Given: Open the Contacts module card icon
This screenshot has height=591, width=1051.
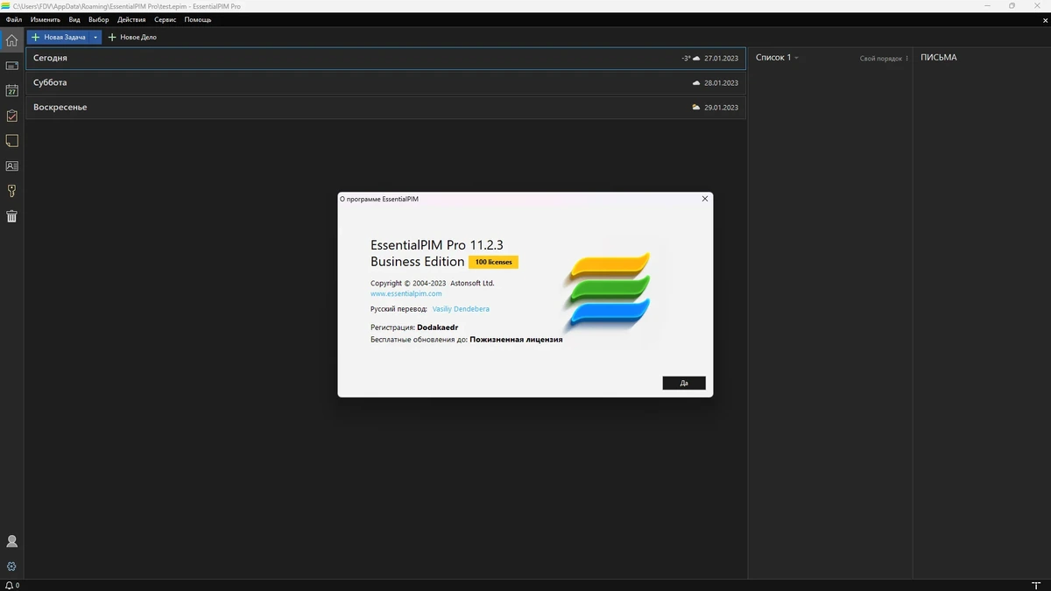Looking at the screenshot, I should click(x=11, y=165).
